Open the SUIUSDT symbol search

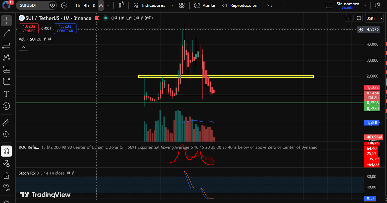point(37,5)
